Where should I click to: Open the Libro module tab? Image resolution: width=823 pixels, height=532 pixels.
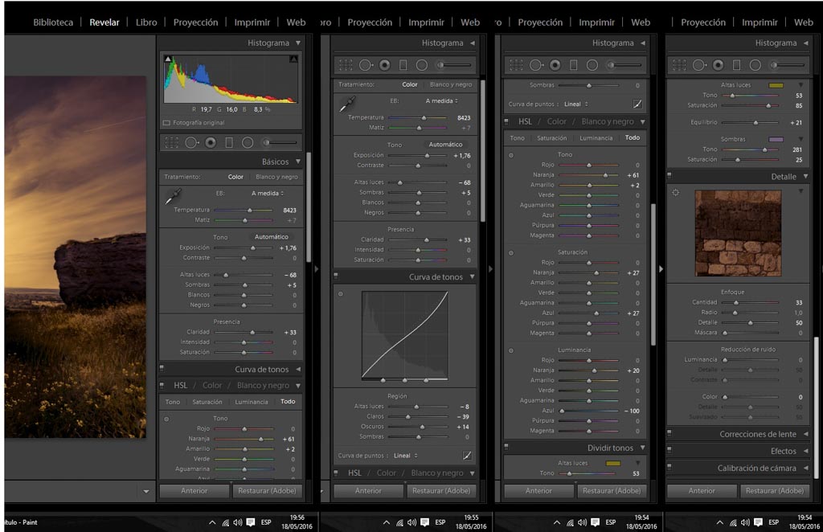coord(146,23)
